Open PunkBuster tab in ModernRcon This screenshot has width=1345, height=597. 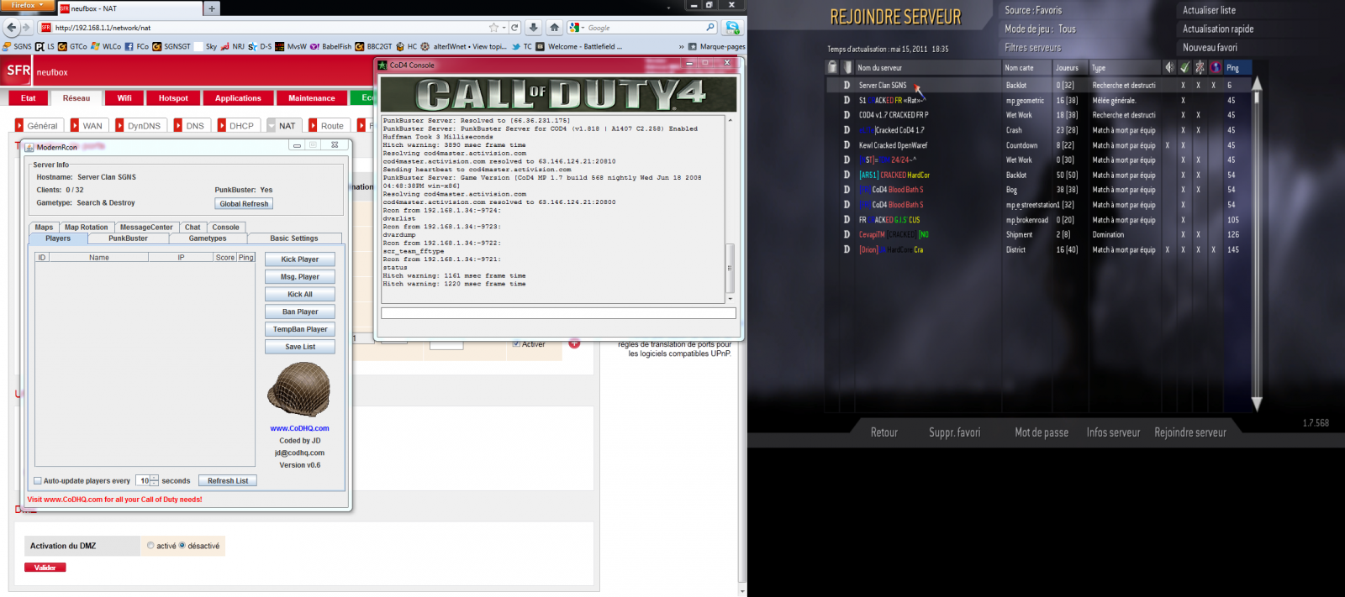point(128,238)
